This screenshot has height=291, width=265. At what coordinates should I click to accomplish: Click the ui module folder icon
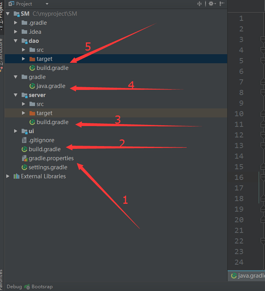click(24, 132)
